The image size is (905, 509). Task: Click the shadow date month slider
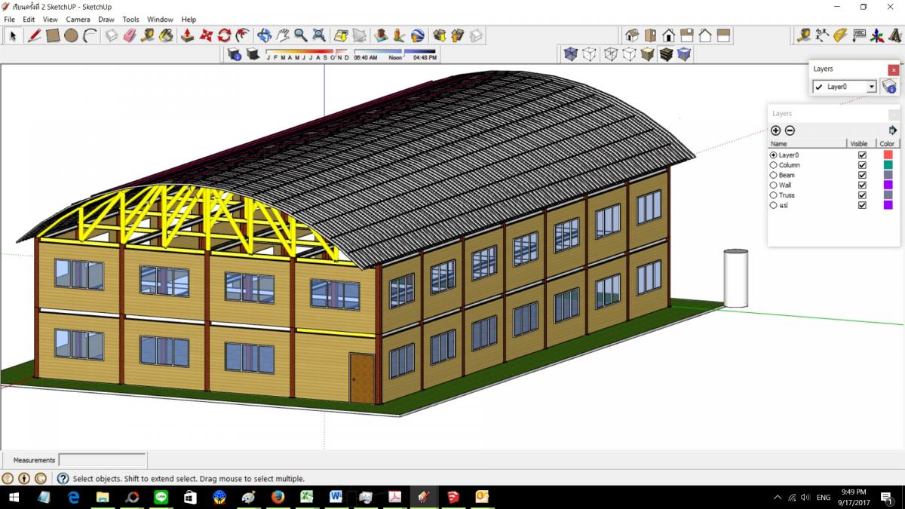pyautogui.click(x=308, y=54)
